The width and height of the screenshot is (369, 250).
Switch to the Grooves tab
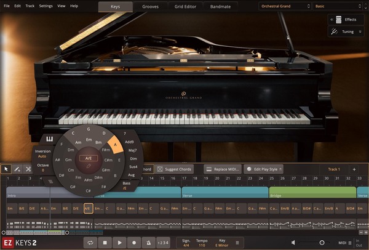(150, 6)
